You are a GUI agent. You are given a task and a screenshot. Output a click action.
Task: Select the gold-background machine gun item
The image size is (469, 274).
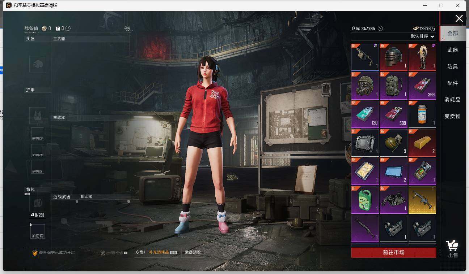422,200
